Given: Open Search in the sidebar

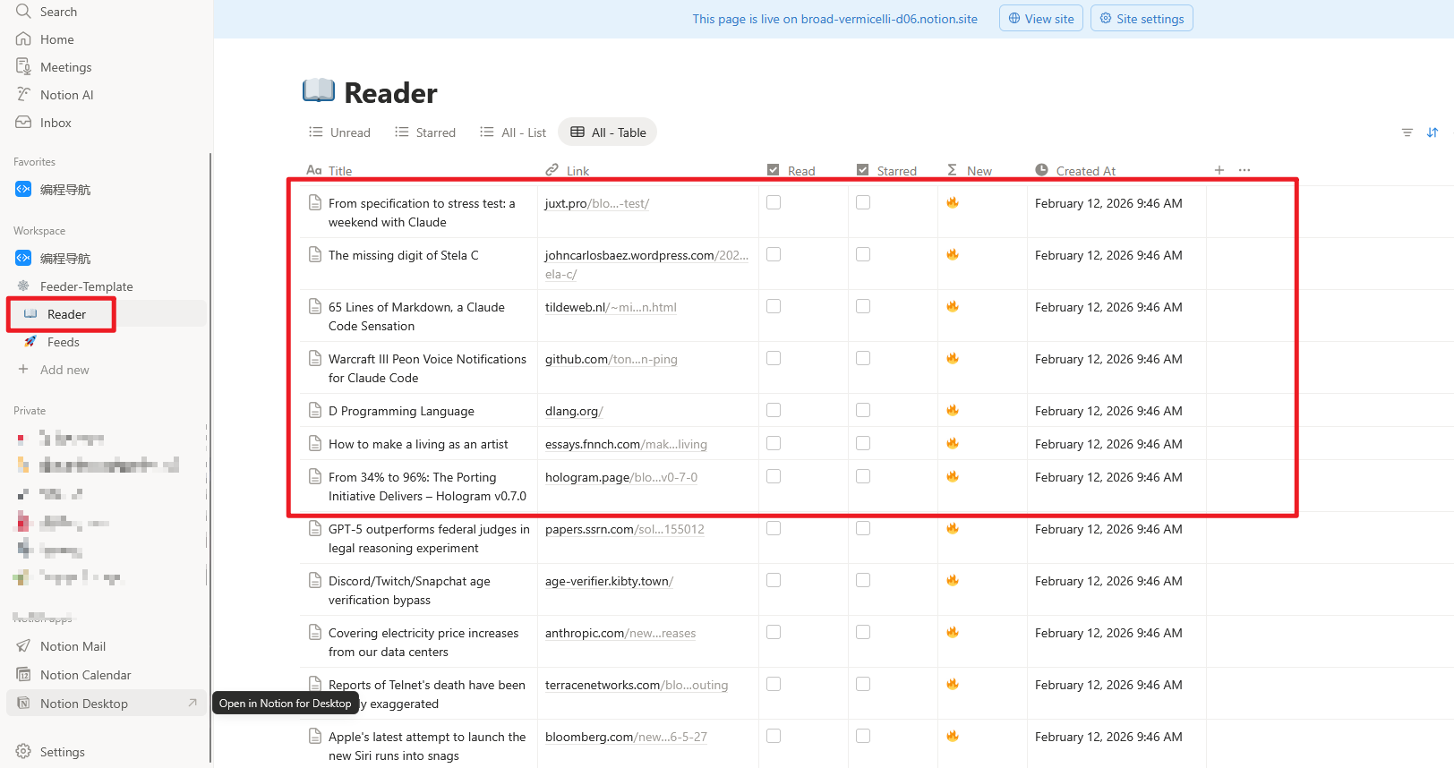Looking at the screenshot, I should 58,12.
